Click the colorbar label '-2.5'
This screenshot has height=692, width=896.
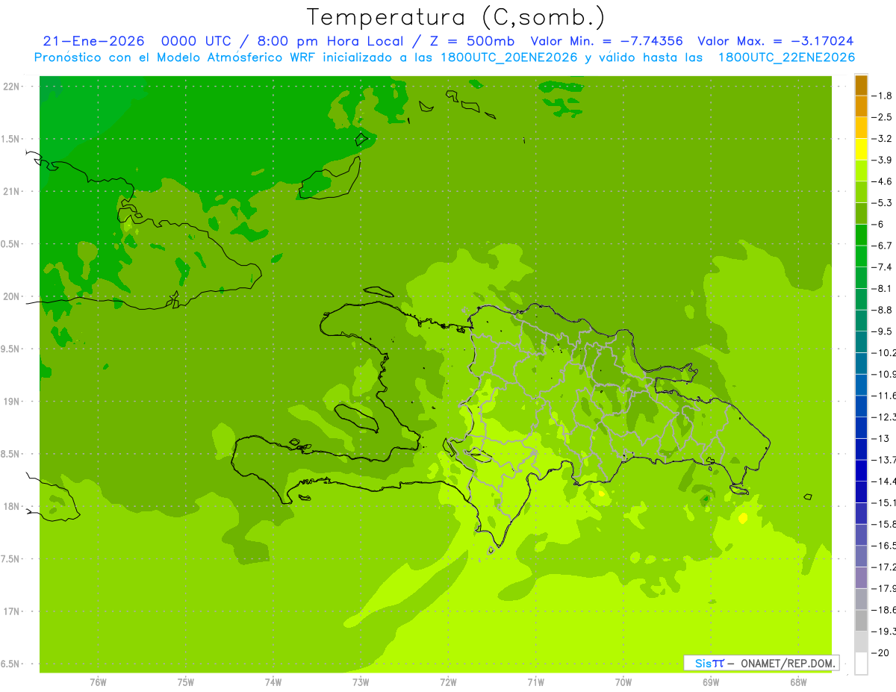click(883, 117)
